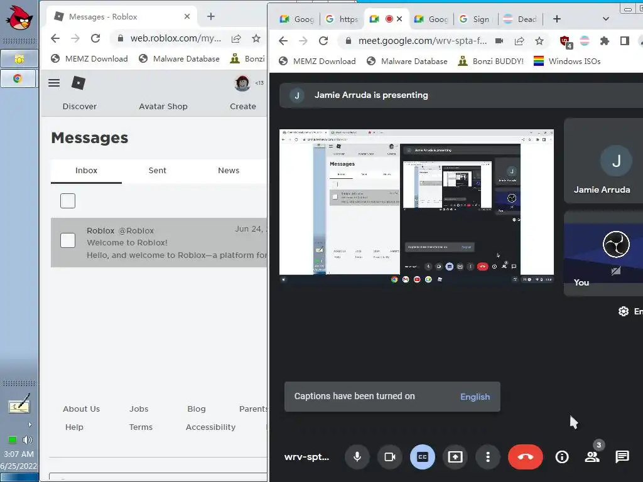Show participants list people icon

point(592,457)
